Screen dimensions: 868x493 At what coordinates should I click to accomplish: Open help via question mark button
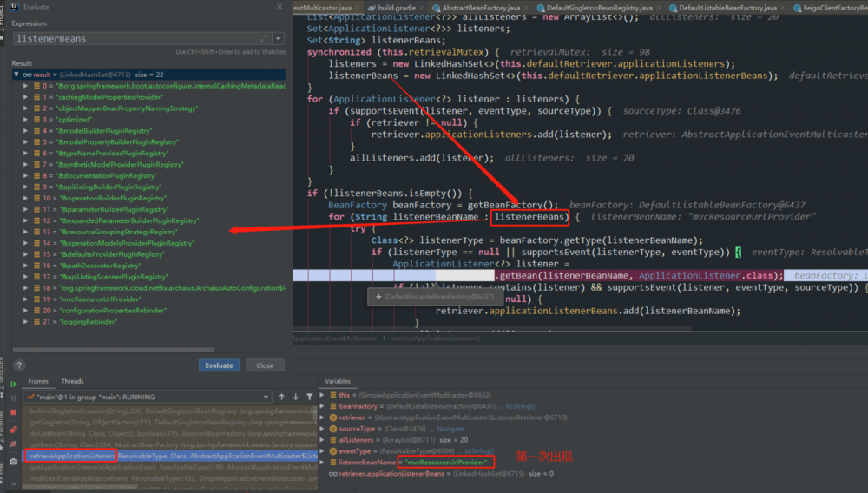tap(19, 365)
